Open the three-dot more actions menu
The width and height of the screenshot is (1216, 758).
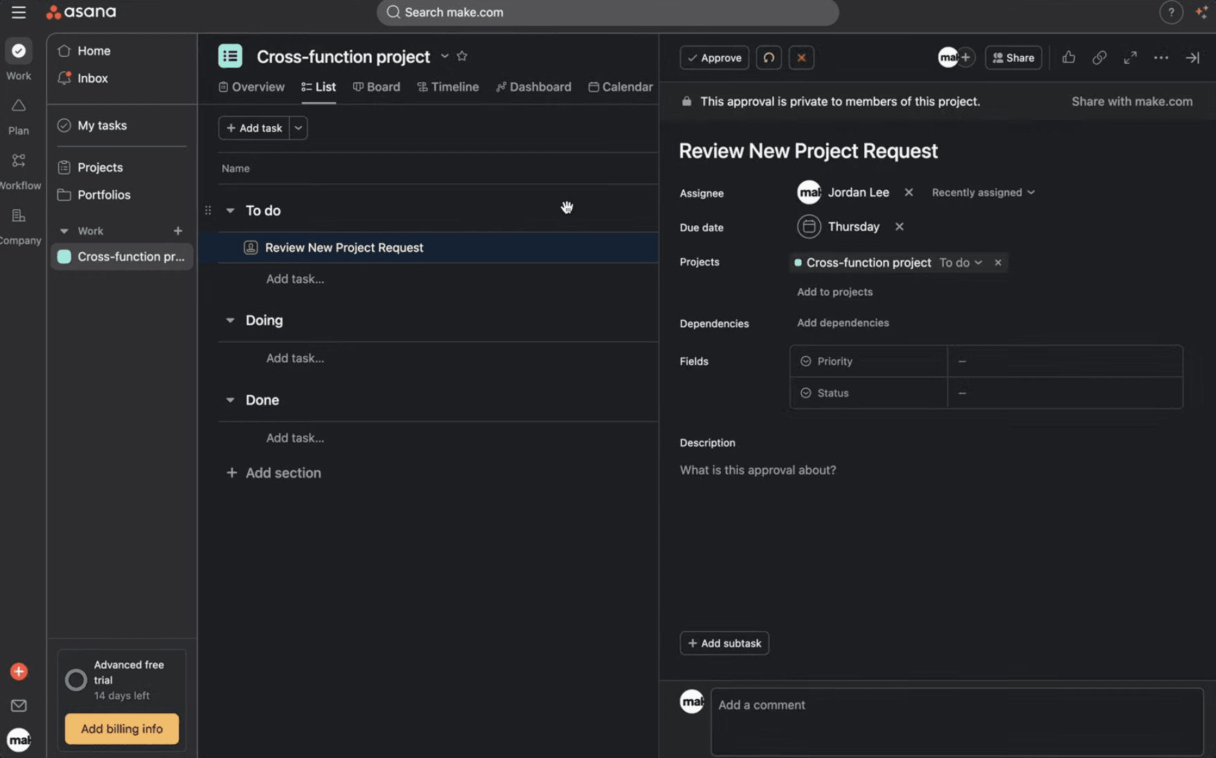[x=1161, y=58]
